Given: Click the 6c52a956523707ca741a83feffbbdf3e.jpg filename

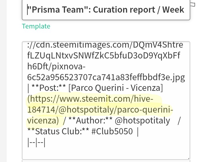Looking at the screenshot, I should pos(106,77).
